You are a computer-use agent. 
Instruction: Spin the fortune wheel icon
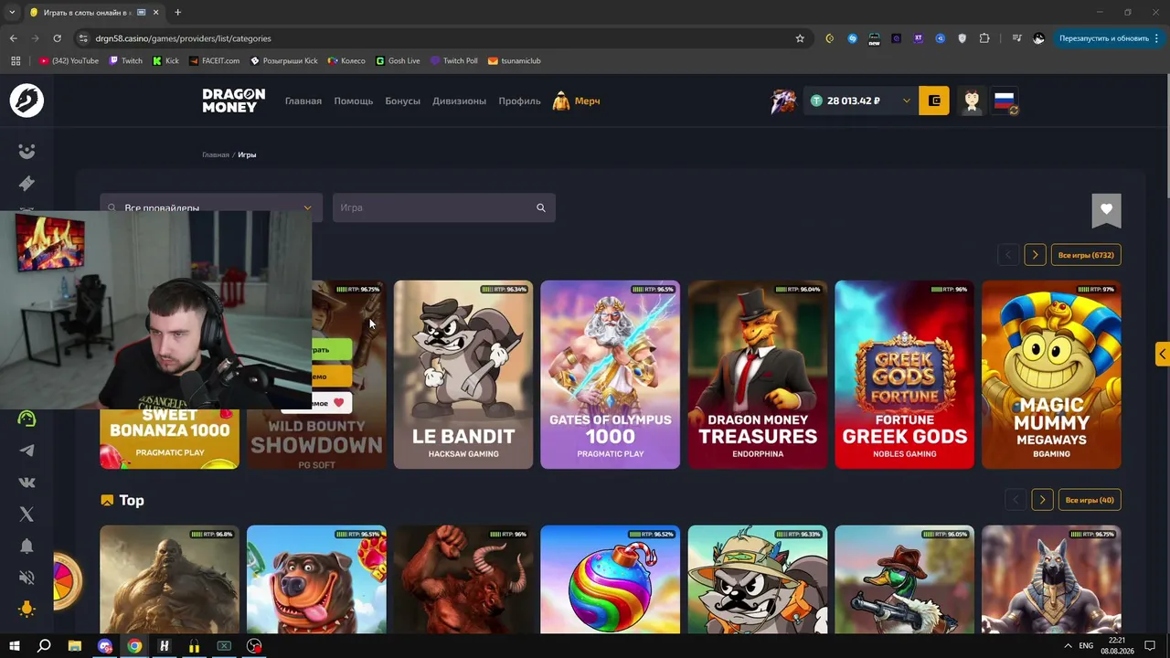pyautogui.click(x=67, y=580)
